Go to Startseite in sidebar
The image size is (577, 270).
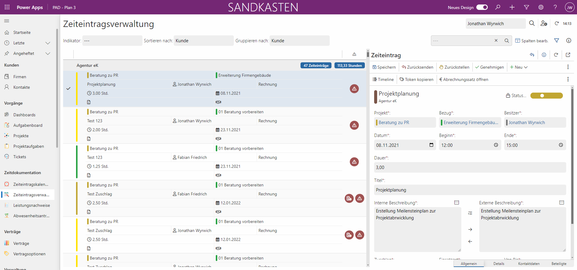click(22, 32)
